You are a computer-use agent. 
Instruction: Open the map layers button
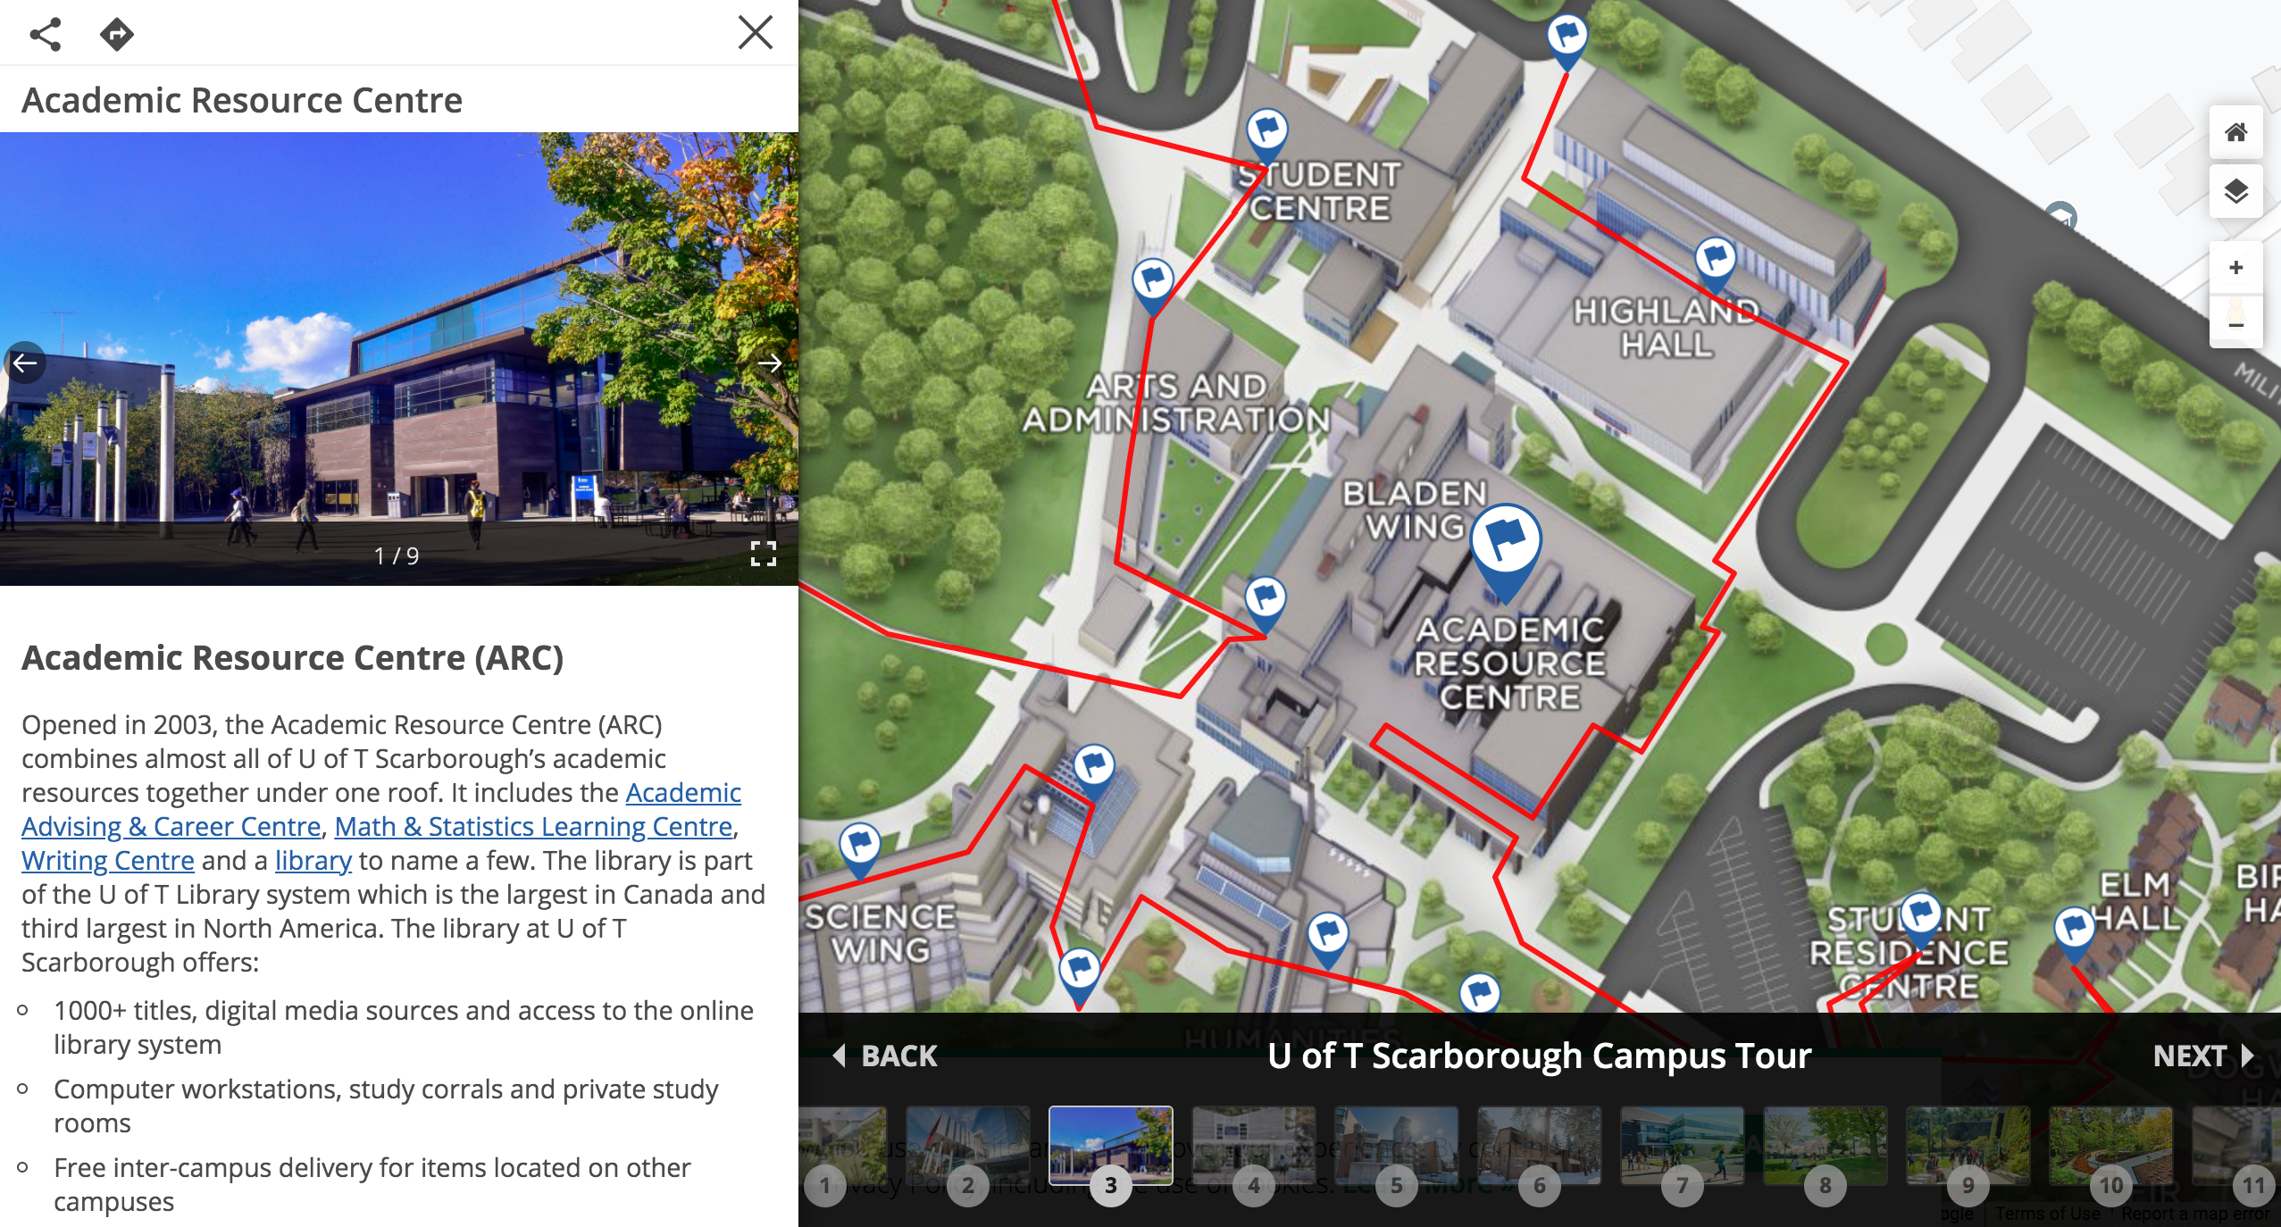click(x=2235, y=191)
